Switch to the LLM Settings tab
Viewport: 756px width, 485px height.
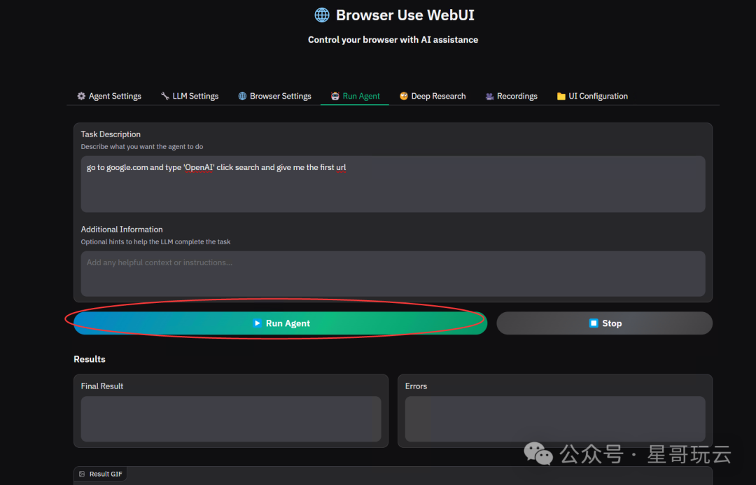(190, 96)
